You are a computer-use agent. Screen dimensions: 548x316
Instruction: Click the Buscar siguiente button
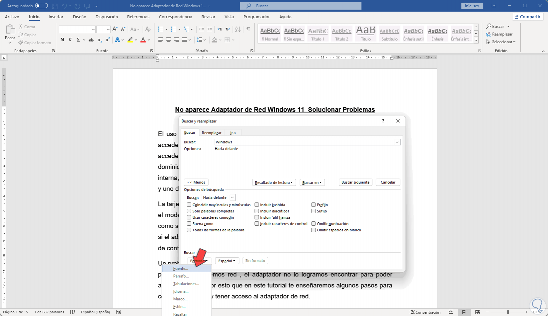point(355,182)
